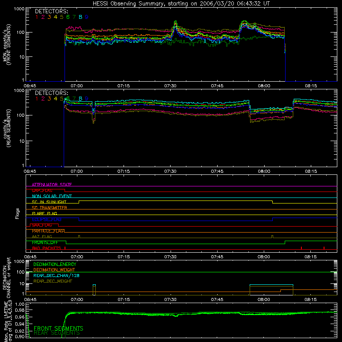Click detector 2 in the rear segments legend
Image resolution: width=342 pixels, height=342 pixels.
click(x=43, y=99)
